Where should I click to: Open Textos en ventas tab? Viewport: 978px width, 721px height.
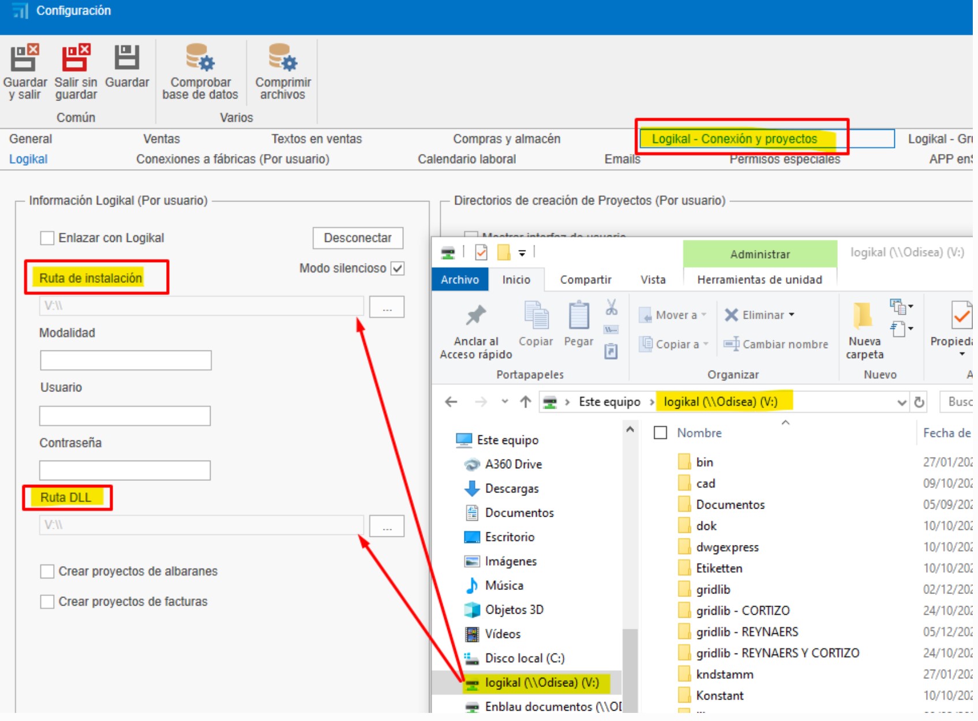point(317,139)
